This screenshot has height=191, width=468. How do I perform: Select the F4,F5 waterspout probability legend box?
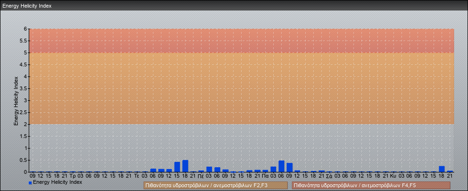(371, 185)
